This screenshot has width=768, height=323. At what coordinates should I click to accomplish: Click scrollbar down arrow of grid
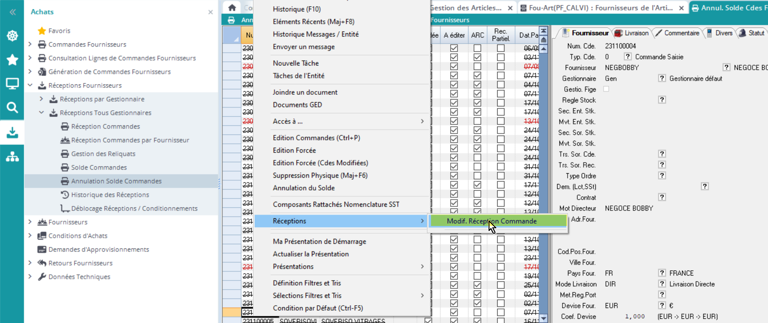tap(543, 318)
